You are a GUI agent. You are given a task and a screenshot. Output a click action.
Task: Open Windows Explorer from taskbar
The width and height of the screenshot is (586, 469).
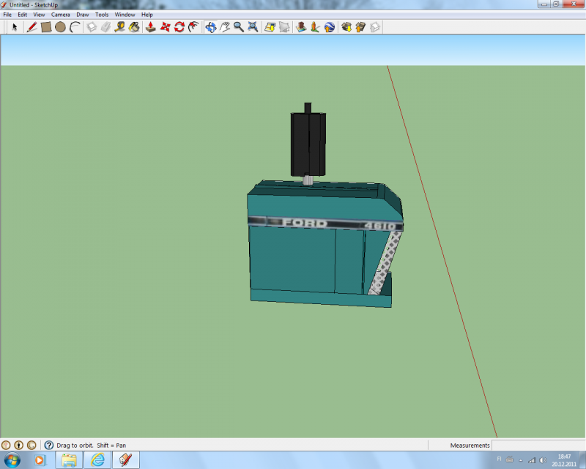click(x=69, y=459)
